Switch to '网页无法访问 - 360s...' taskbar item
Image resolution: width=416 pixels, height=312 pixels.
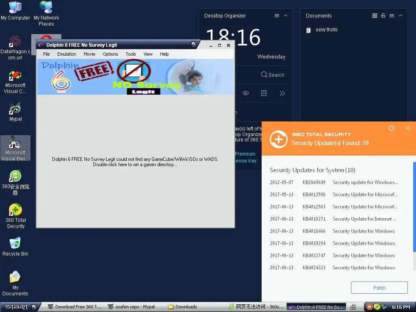(x=256, y=307)
